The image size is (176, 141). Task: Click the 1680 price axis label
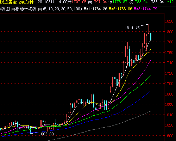(169, 94)
